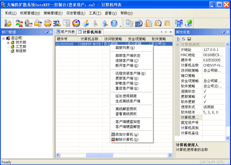Click the padlock with wrench toolbar icon

coord(148,23)
